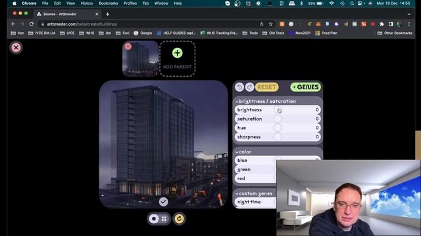The image size is (421, 236).
Task: Open the Prod Plan bookmark
Action: (x=326, y=33)
